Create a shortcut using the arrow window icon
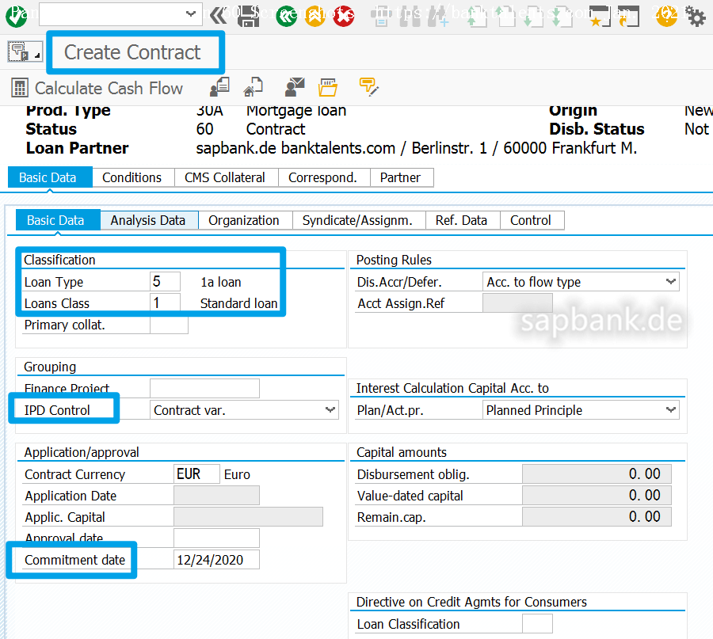The height and width of the screenshot is (639, 713). tap(629, 17)
